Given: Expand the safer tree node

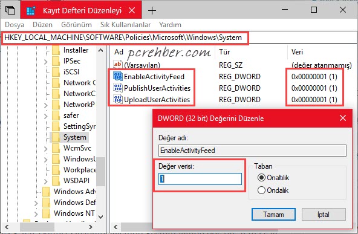Looking at the screenshot, I should point(46,116).
